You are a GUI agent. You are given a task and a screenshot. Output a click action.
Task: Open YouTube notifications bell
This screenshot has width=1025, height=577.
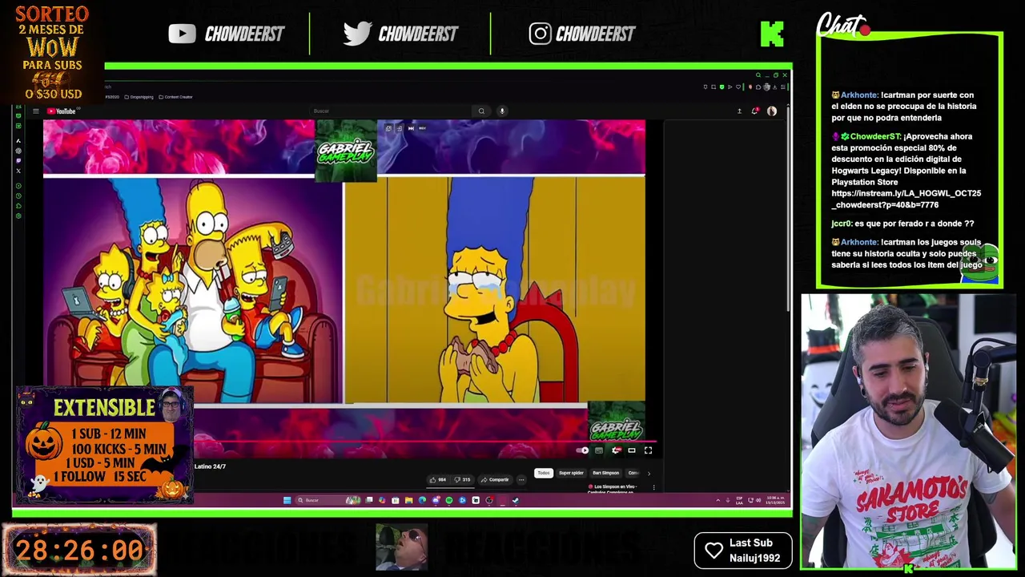tap(754, 111)
